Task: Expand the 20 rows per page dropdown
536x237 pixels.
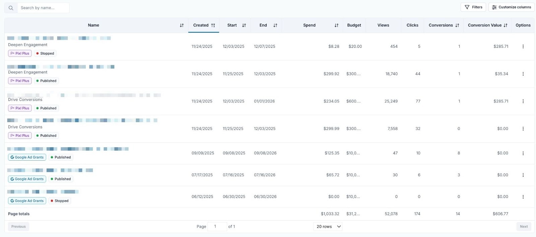Action: 328,227
